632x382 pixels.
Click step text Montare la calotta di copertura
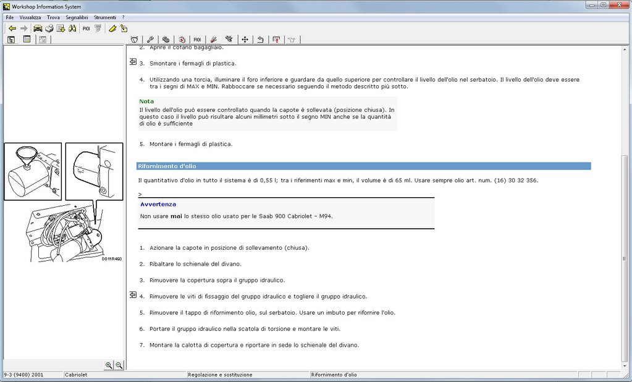pyautogui.click(x=255, y=345)
